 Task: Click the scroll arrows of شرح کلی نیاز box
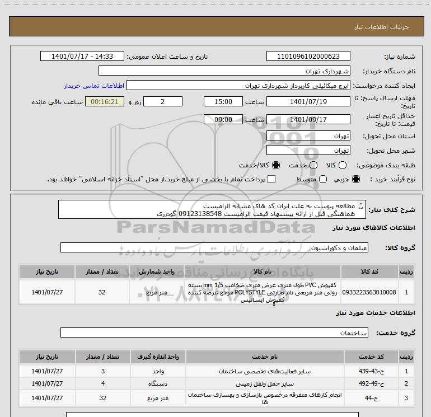click(361, 205)
